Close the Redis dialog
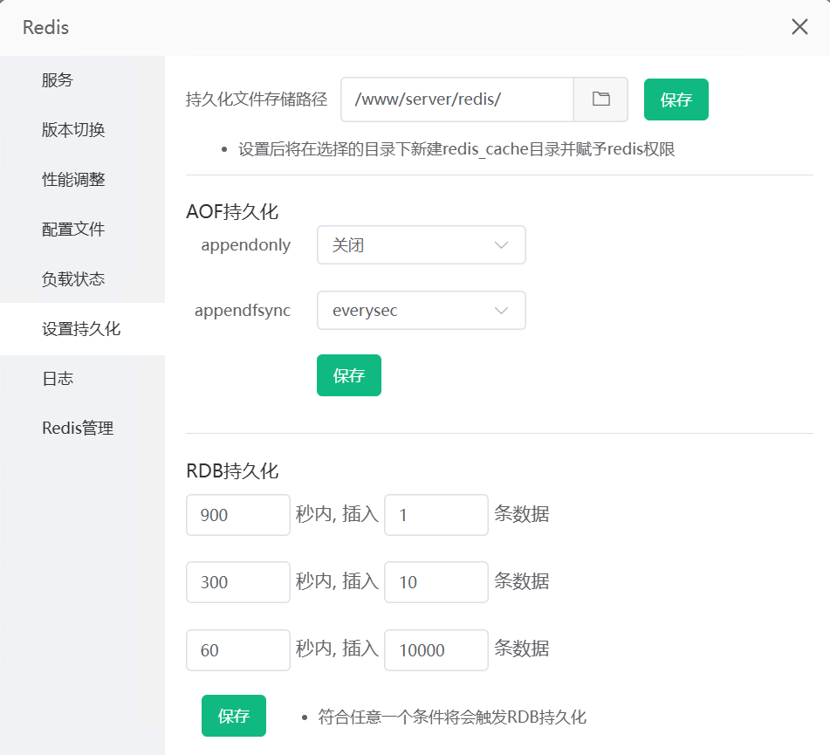The height and width of the screenshot is (755, 830). pyautogui.click(x=799, y=26)
